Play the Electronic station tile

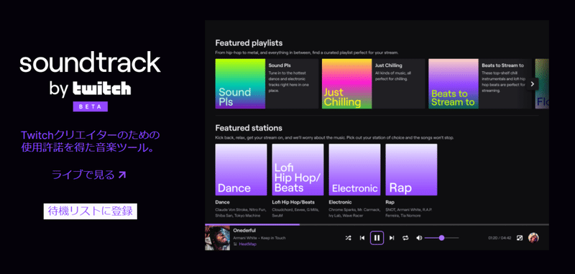click(354, 170)
